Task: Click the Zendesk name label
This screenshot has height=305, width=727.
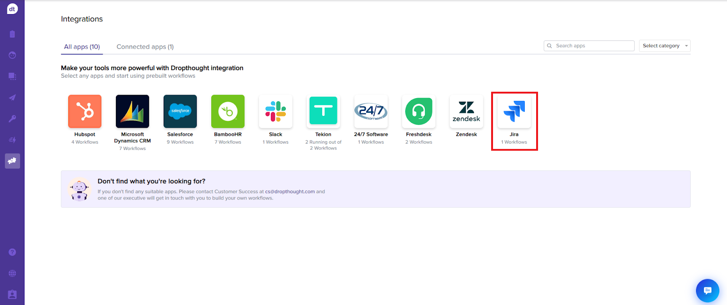Action: click(x=467, y=135)
